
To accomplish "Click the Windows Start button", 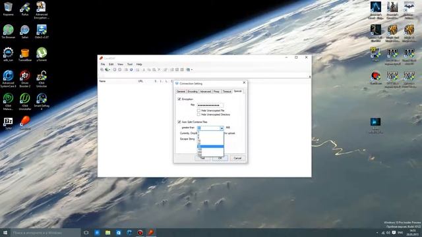I will click(x=5, y=232).
